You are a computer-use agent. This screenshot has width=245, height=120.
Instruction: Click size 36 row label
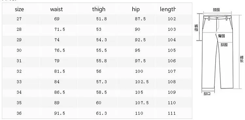pos(19,113)
